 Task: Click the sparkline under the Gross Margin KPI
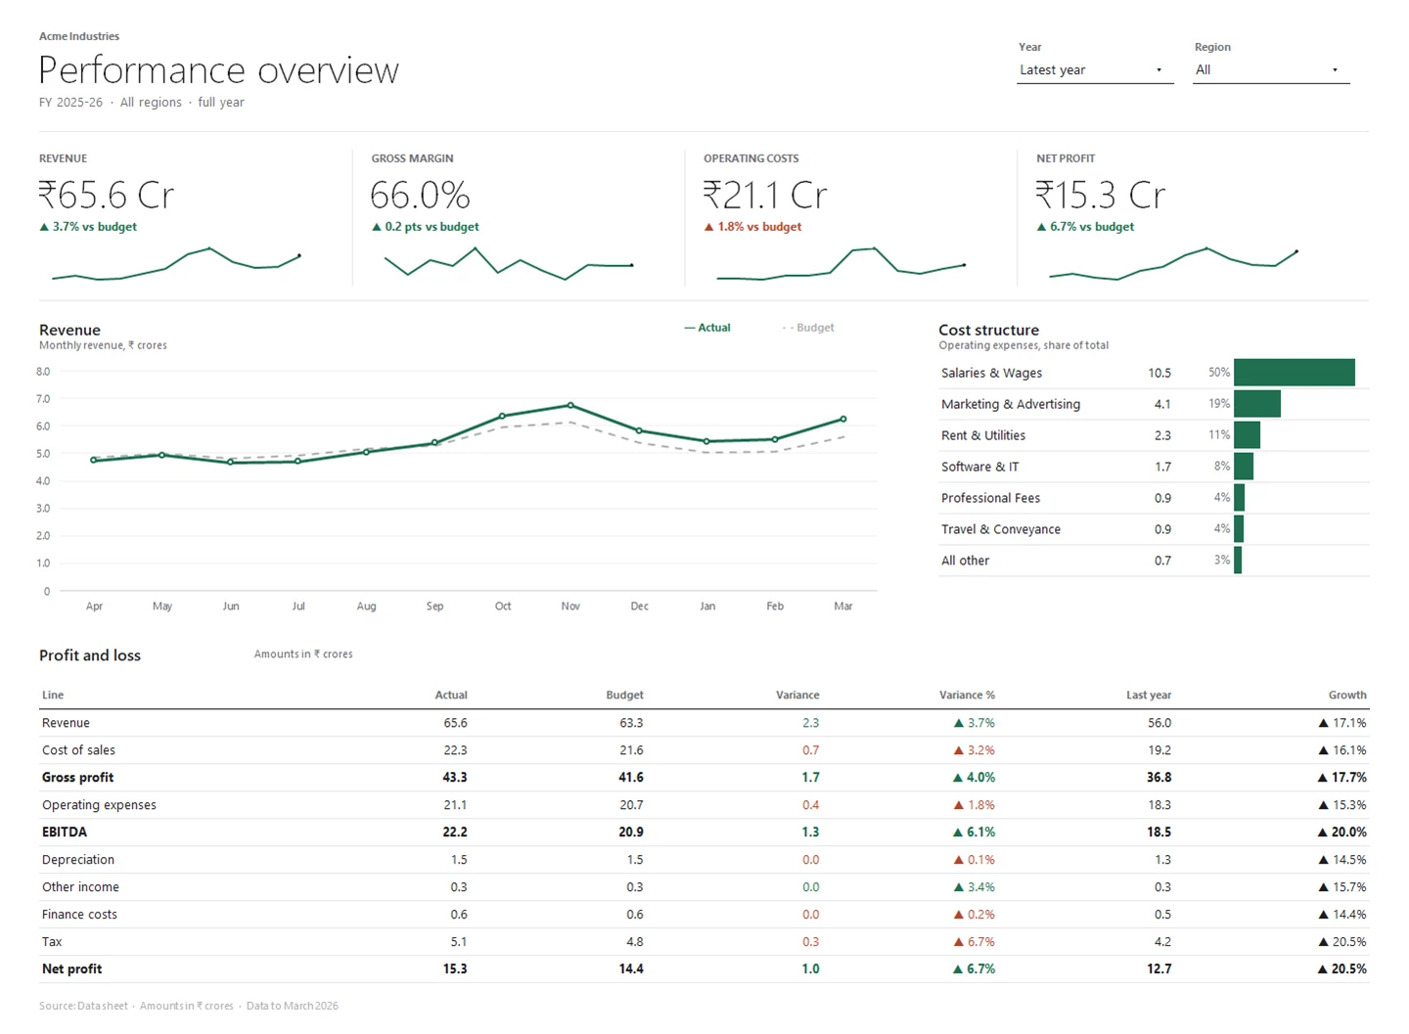click(x=509, y=263)
